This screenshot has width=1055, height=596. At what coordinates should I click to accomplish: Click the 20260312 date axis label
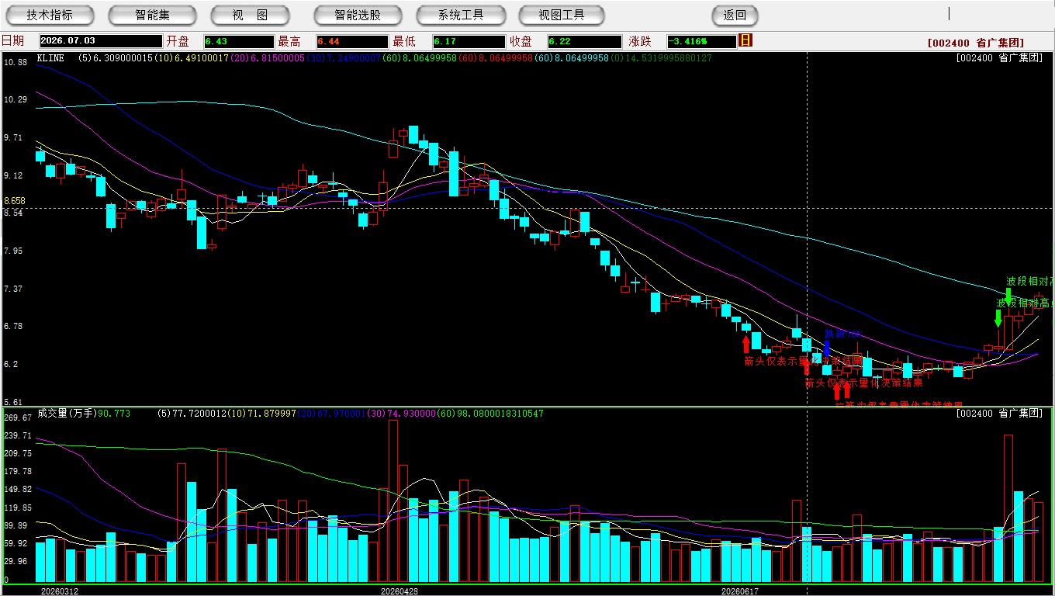click(60, 591)
